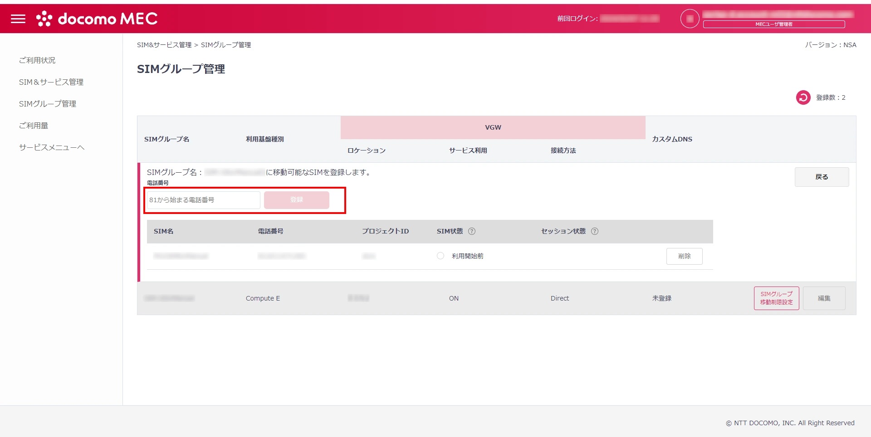Open SIMグループ移動制限設定
Viewport: 871px width, 437px height.
pos(776,298)
